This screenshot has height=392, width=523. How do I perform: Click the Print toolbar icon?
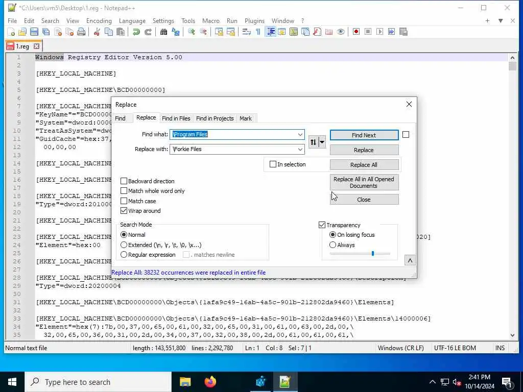point(81,32)
